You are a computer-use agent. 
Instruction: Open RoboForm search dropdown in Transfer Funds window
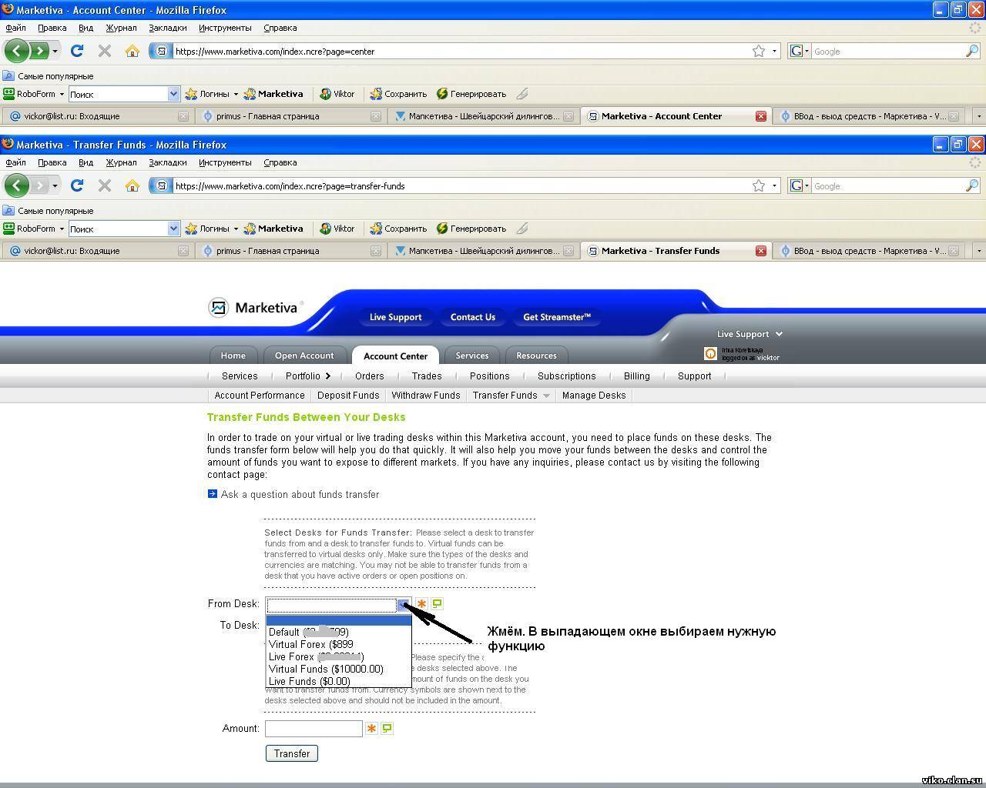pos(173,229)
